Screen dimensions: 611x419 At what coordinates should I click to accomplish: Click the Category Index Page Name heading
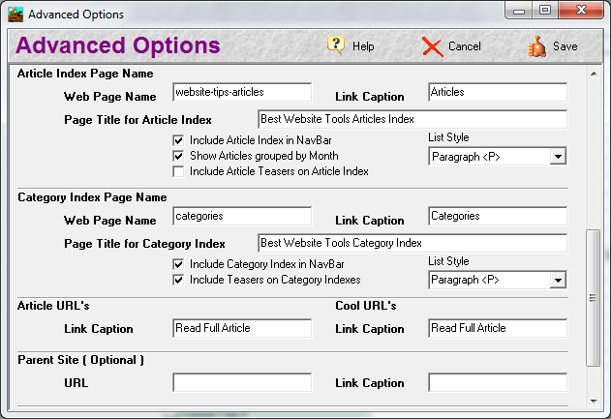(92, 197)
